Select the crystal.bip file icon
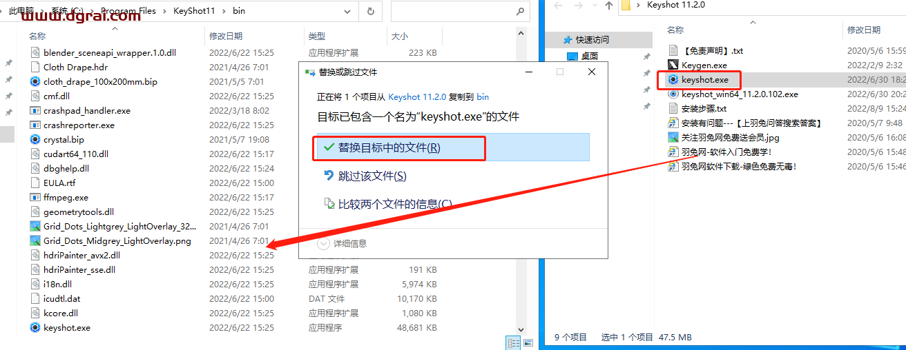The width and height of the screenshot is (906, 350). pyautogui.click(x=35, y=139)
